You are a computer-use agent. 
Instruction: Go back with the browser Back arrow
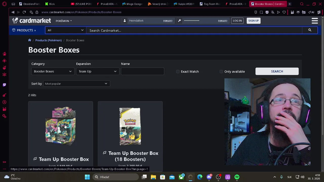click(x=13, y=12)
